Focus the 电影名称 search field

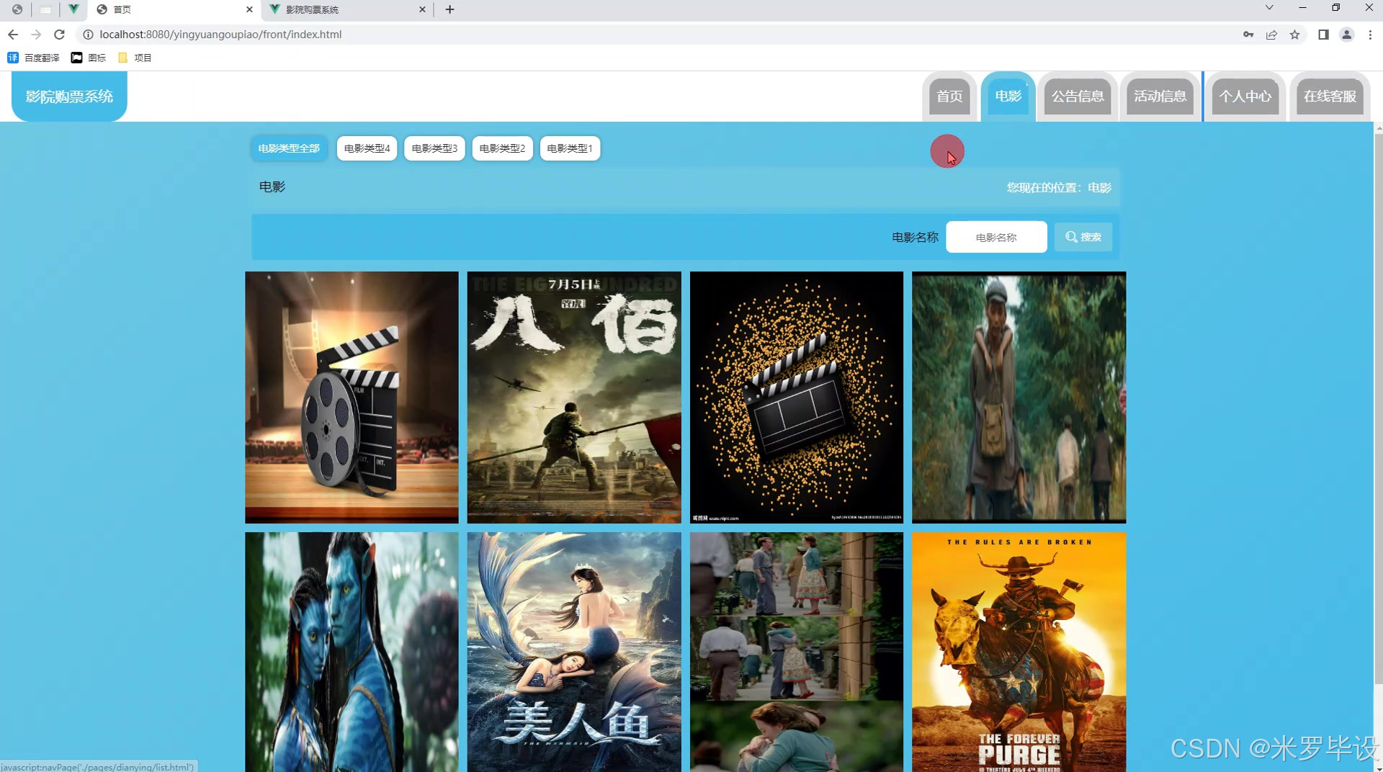click(996, 237)
